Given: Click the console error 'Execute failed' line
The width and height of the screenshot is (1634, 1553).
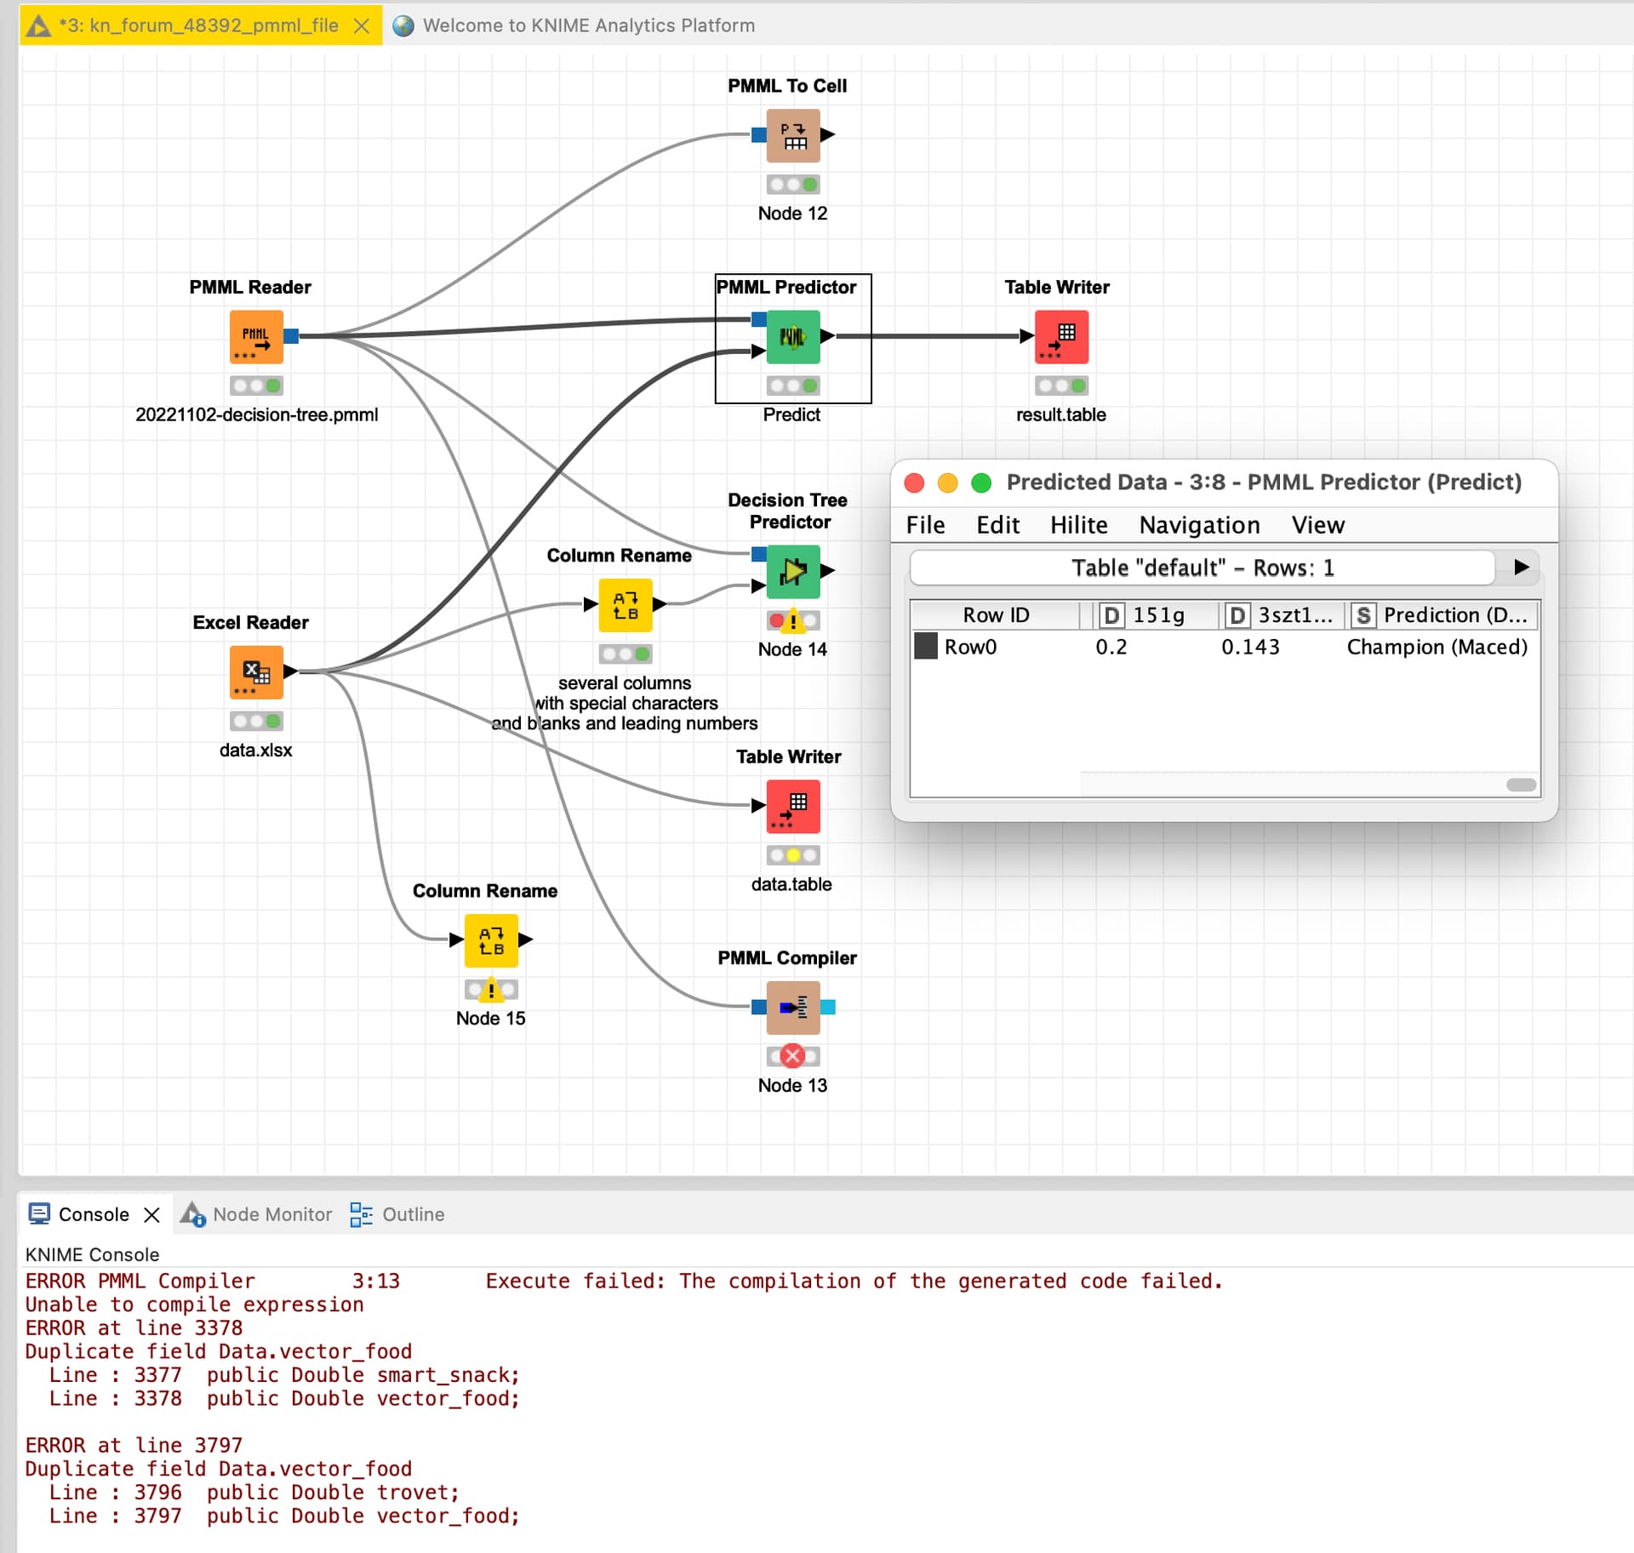Looking at the screenshot, I should (x=624, y=1281).
